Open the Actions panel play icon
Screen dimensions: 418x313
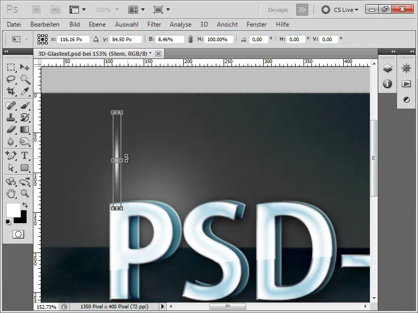407,84
